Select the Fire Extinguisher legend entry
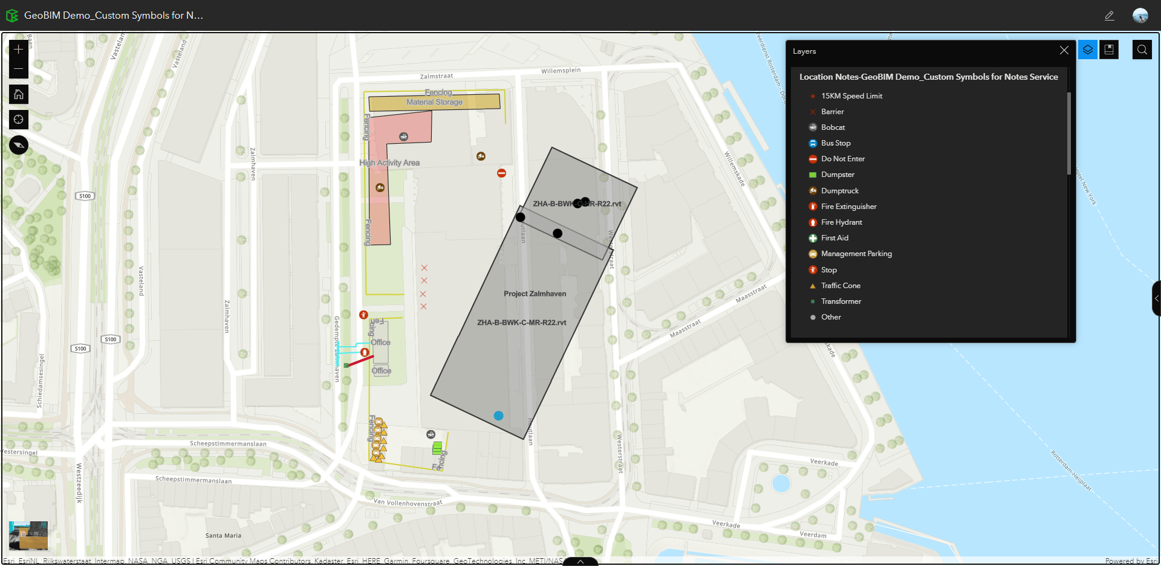This screenshot has height=566, width=1161. pos(848,206)
